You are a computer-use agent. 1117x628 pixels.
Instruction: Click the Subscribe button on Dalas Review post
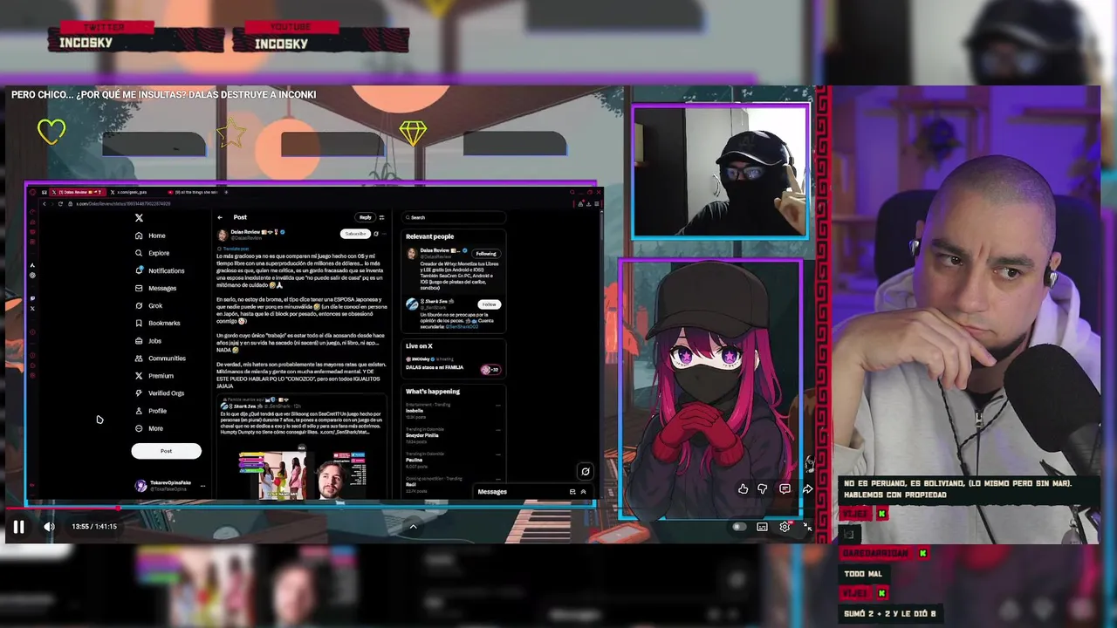point(355,234)
